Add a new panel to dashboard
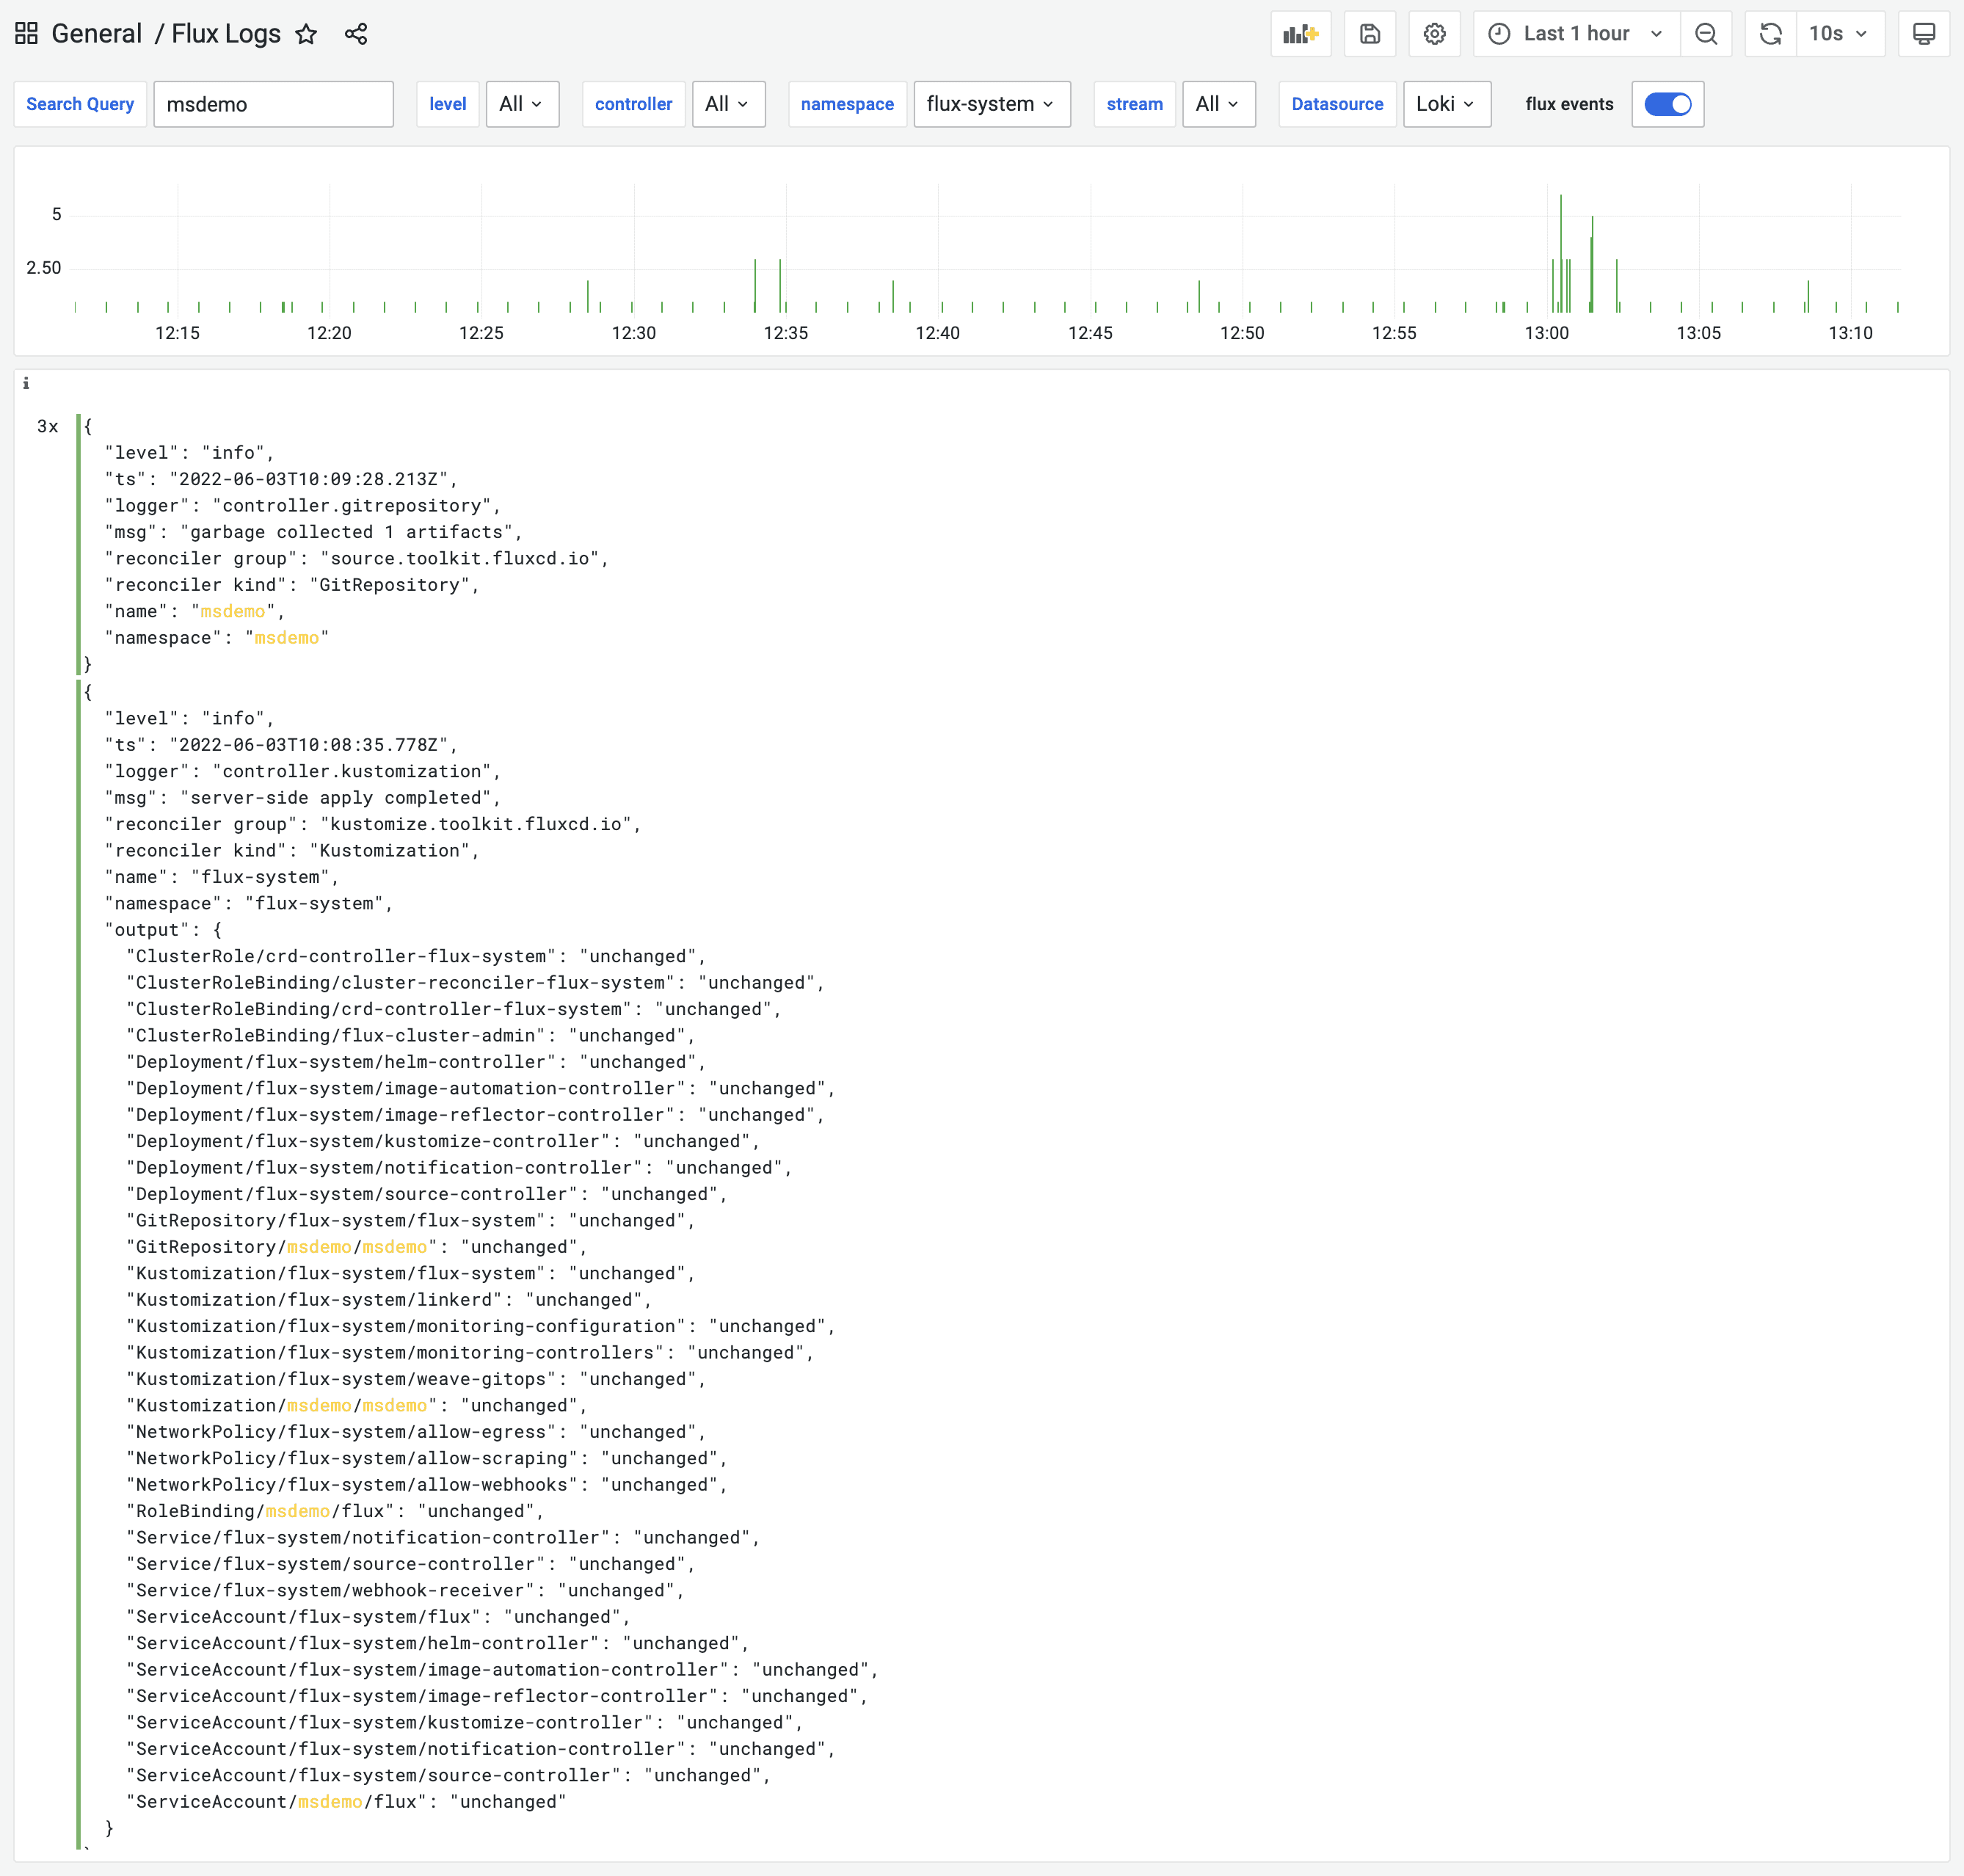Screen dimensions: 1964x1876 pos(1301,34)
